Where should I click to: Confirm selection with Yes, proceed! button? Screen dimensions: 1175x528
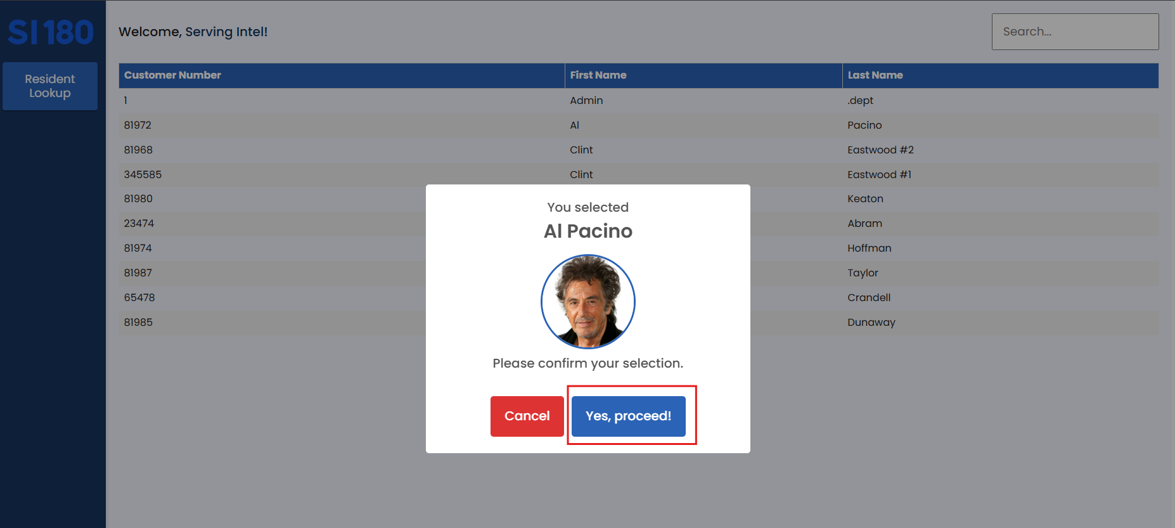(x=628, y=416)
